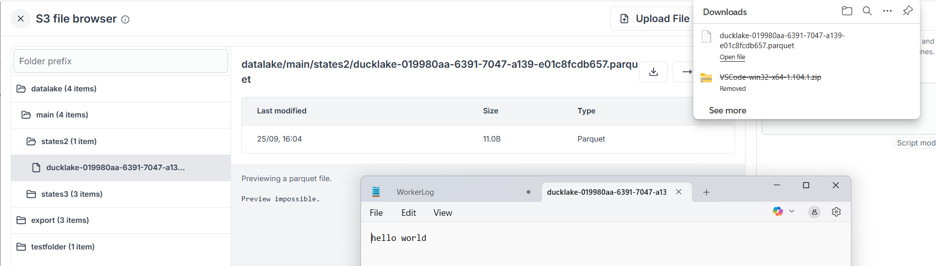Open Notepad settings gear
This screenshot has width=936, height=266.
click(x=836, y=212)
